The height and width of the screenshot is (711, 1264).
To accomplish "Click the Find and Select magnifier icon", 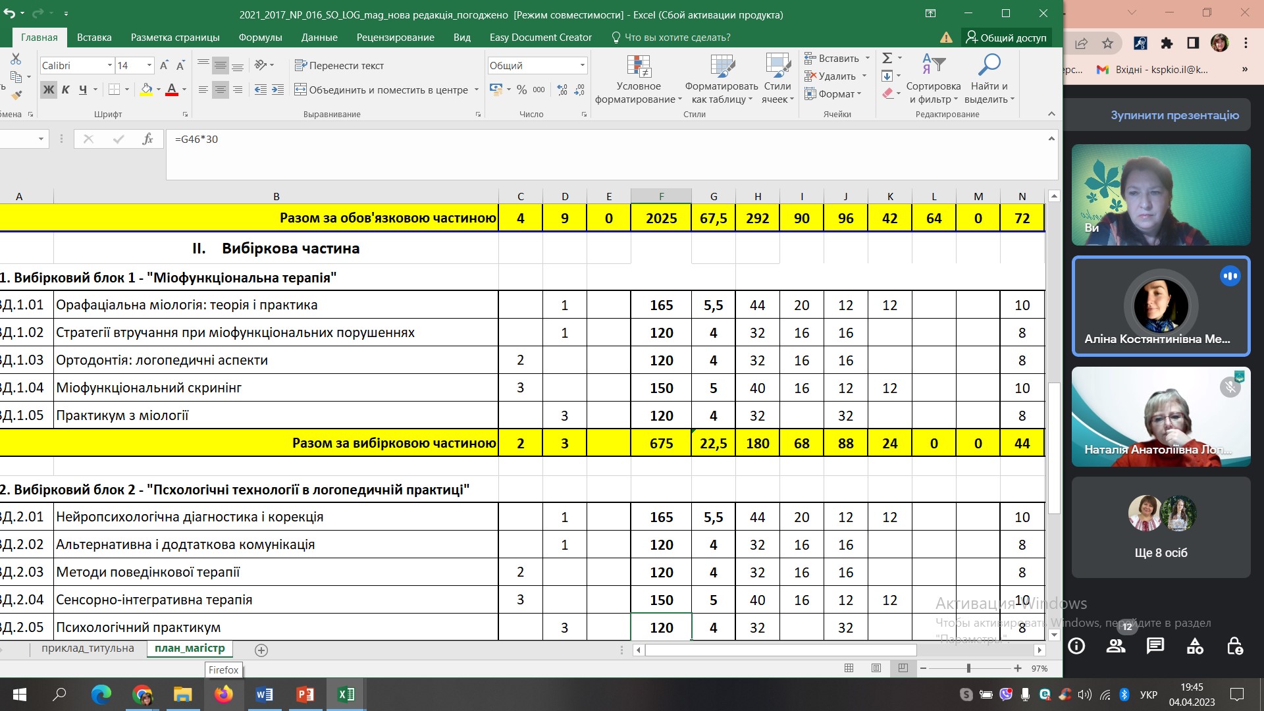I will click(x=989, y=65).
